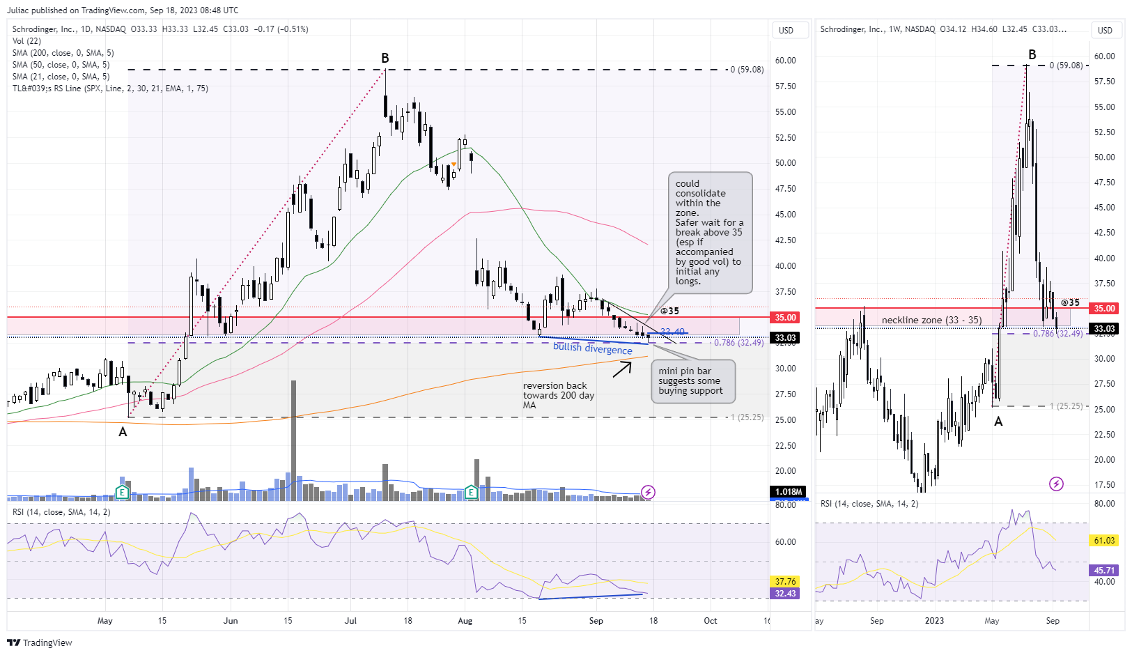
Task: Click the Vol (22) indicator legend
Action: click(26, 41)
